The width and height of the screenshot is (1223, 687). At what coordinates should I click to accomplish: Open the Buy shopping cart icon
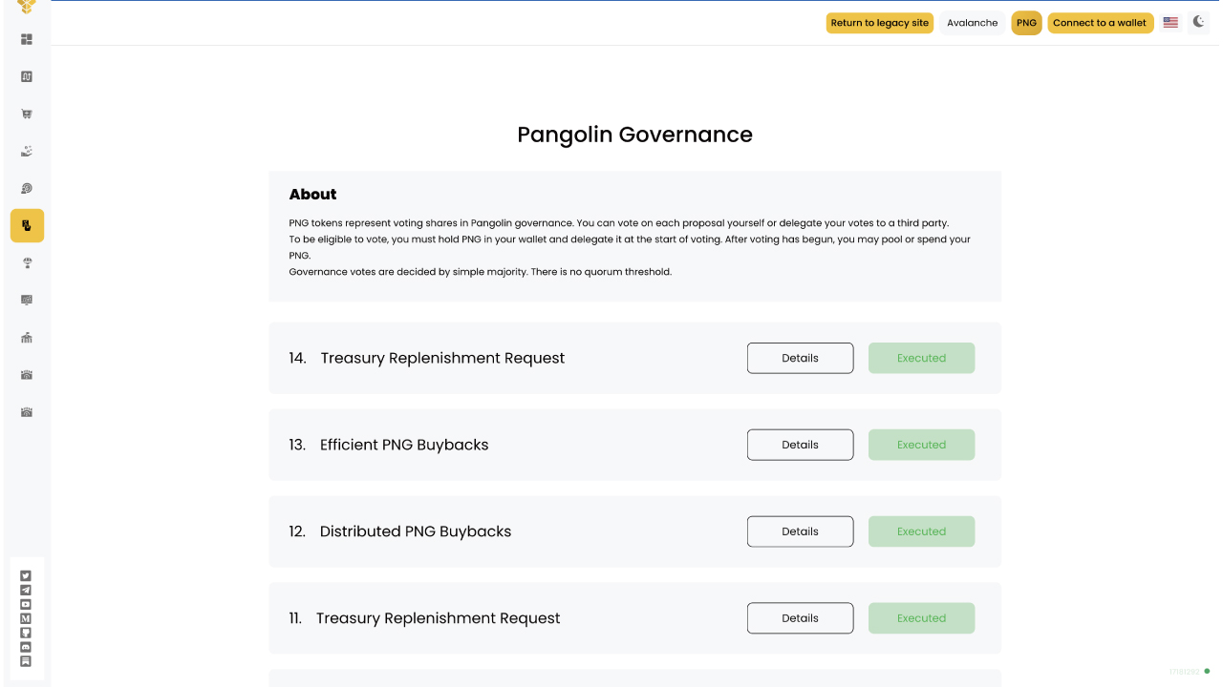click(27, 114)
